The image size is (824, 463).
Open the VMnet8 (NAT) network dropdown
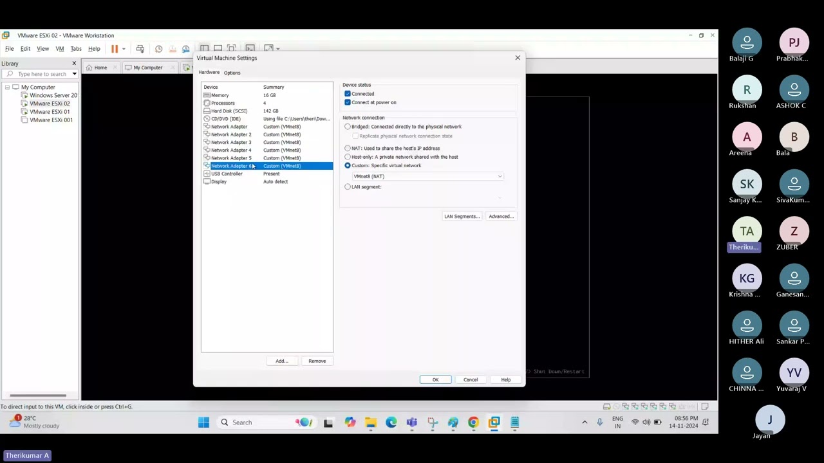(427, 176)
